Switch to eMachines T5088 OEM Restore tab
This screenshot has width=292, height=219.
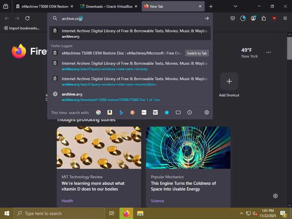pos(42,6)
